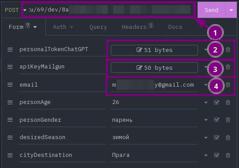The width and height of the screenshot is (239, 168).
Task: Disable the personAge field checkbox
Action: tap(217, 102)
